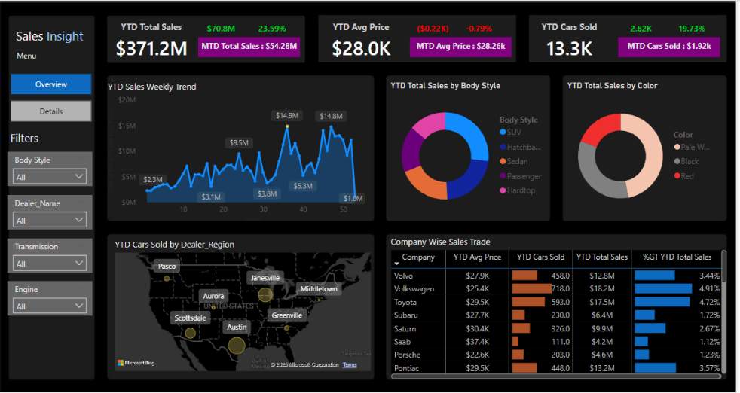Image resolution: width=740 pixels, height=393 pixels.
Task: Click the Greenville map label
Action: pos(287,315)
